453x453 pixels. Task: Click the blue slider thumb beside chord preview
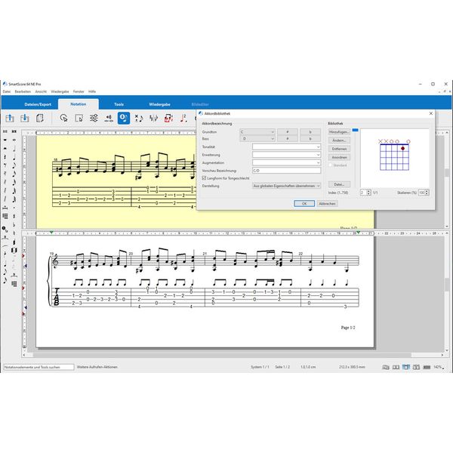[356, 130]
